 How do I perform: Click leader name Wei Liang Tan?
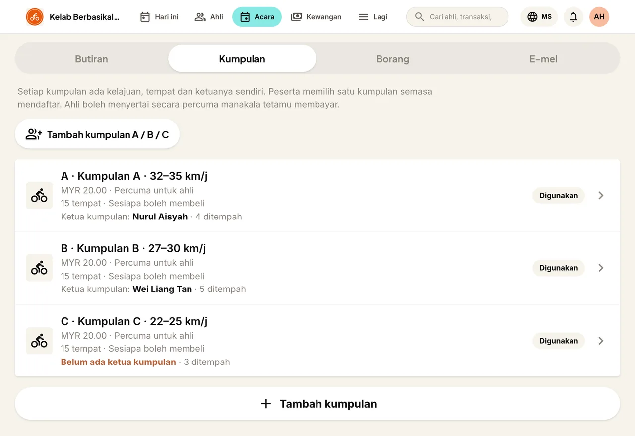[162, 289]
